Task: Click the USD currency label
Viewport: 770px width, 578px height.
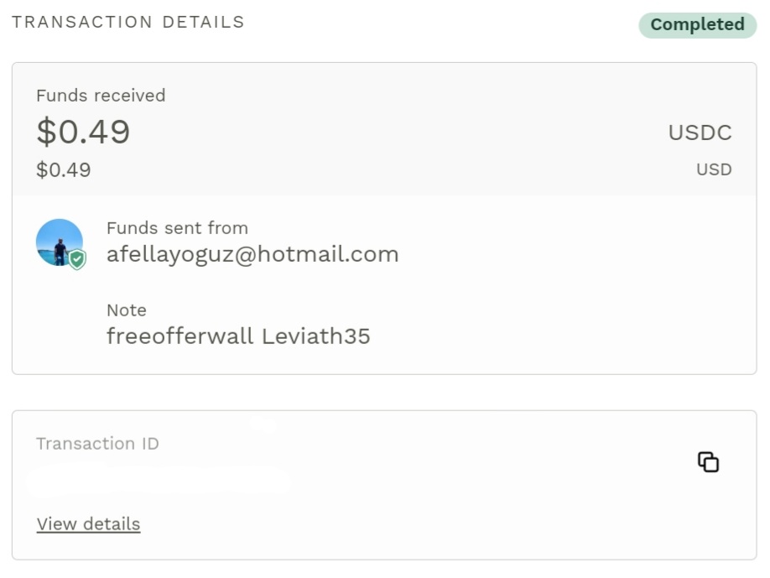Action: (x=714, y=169)
